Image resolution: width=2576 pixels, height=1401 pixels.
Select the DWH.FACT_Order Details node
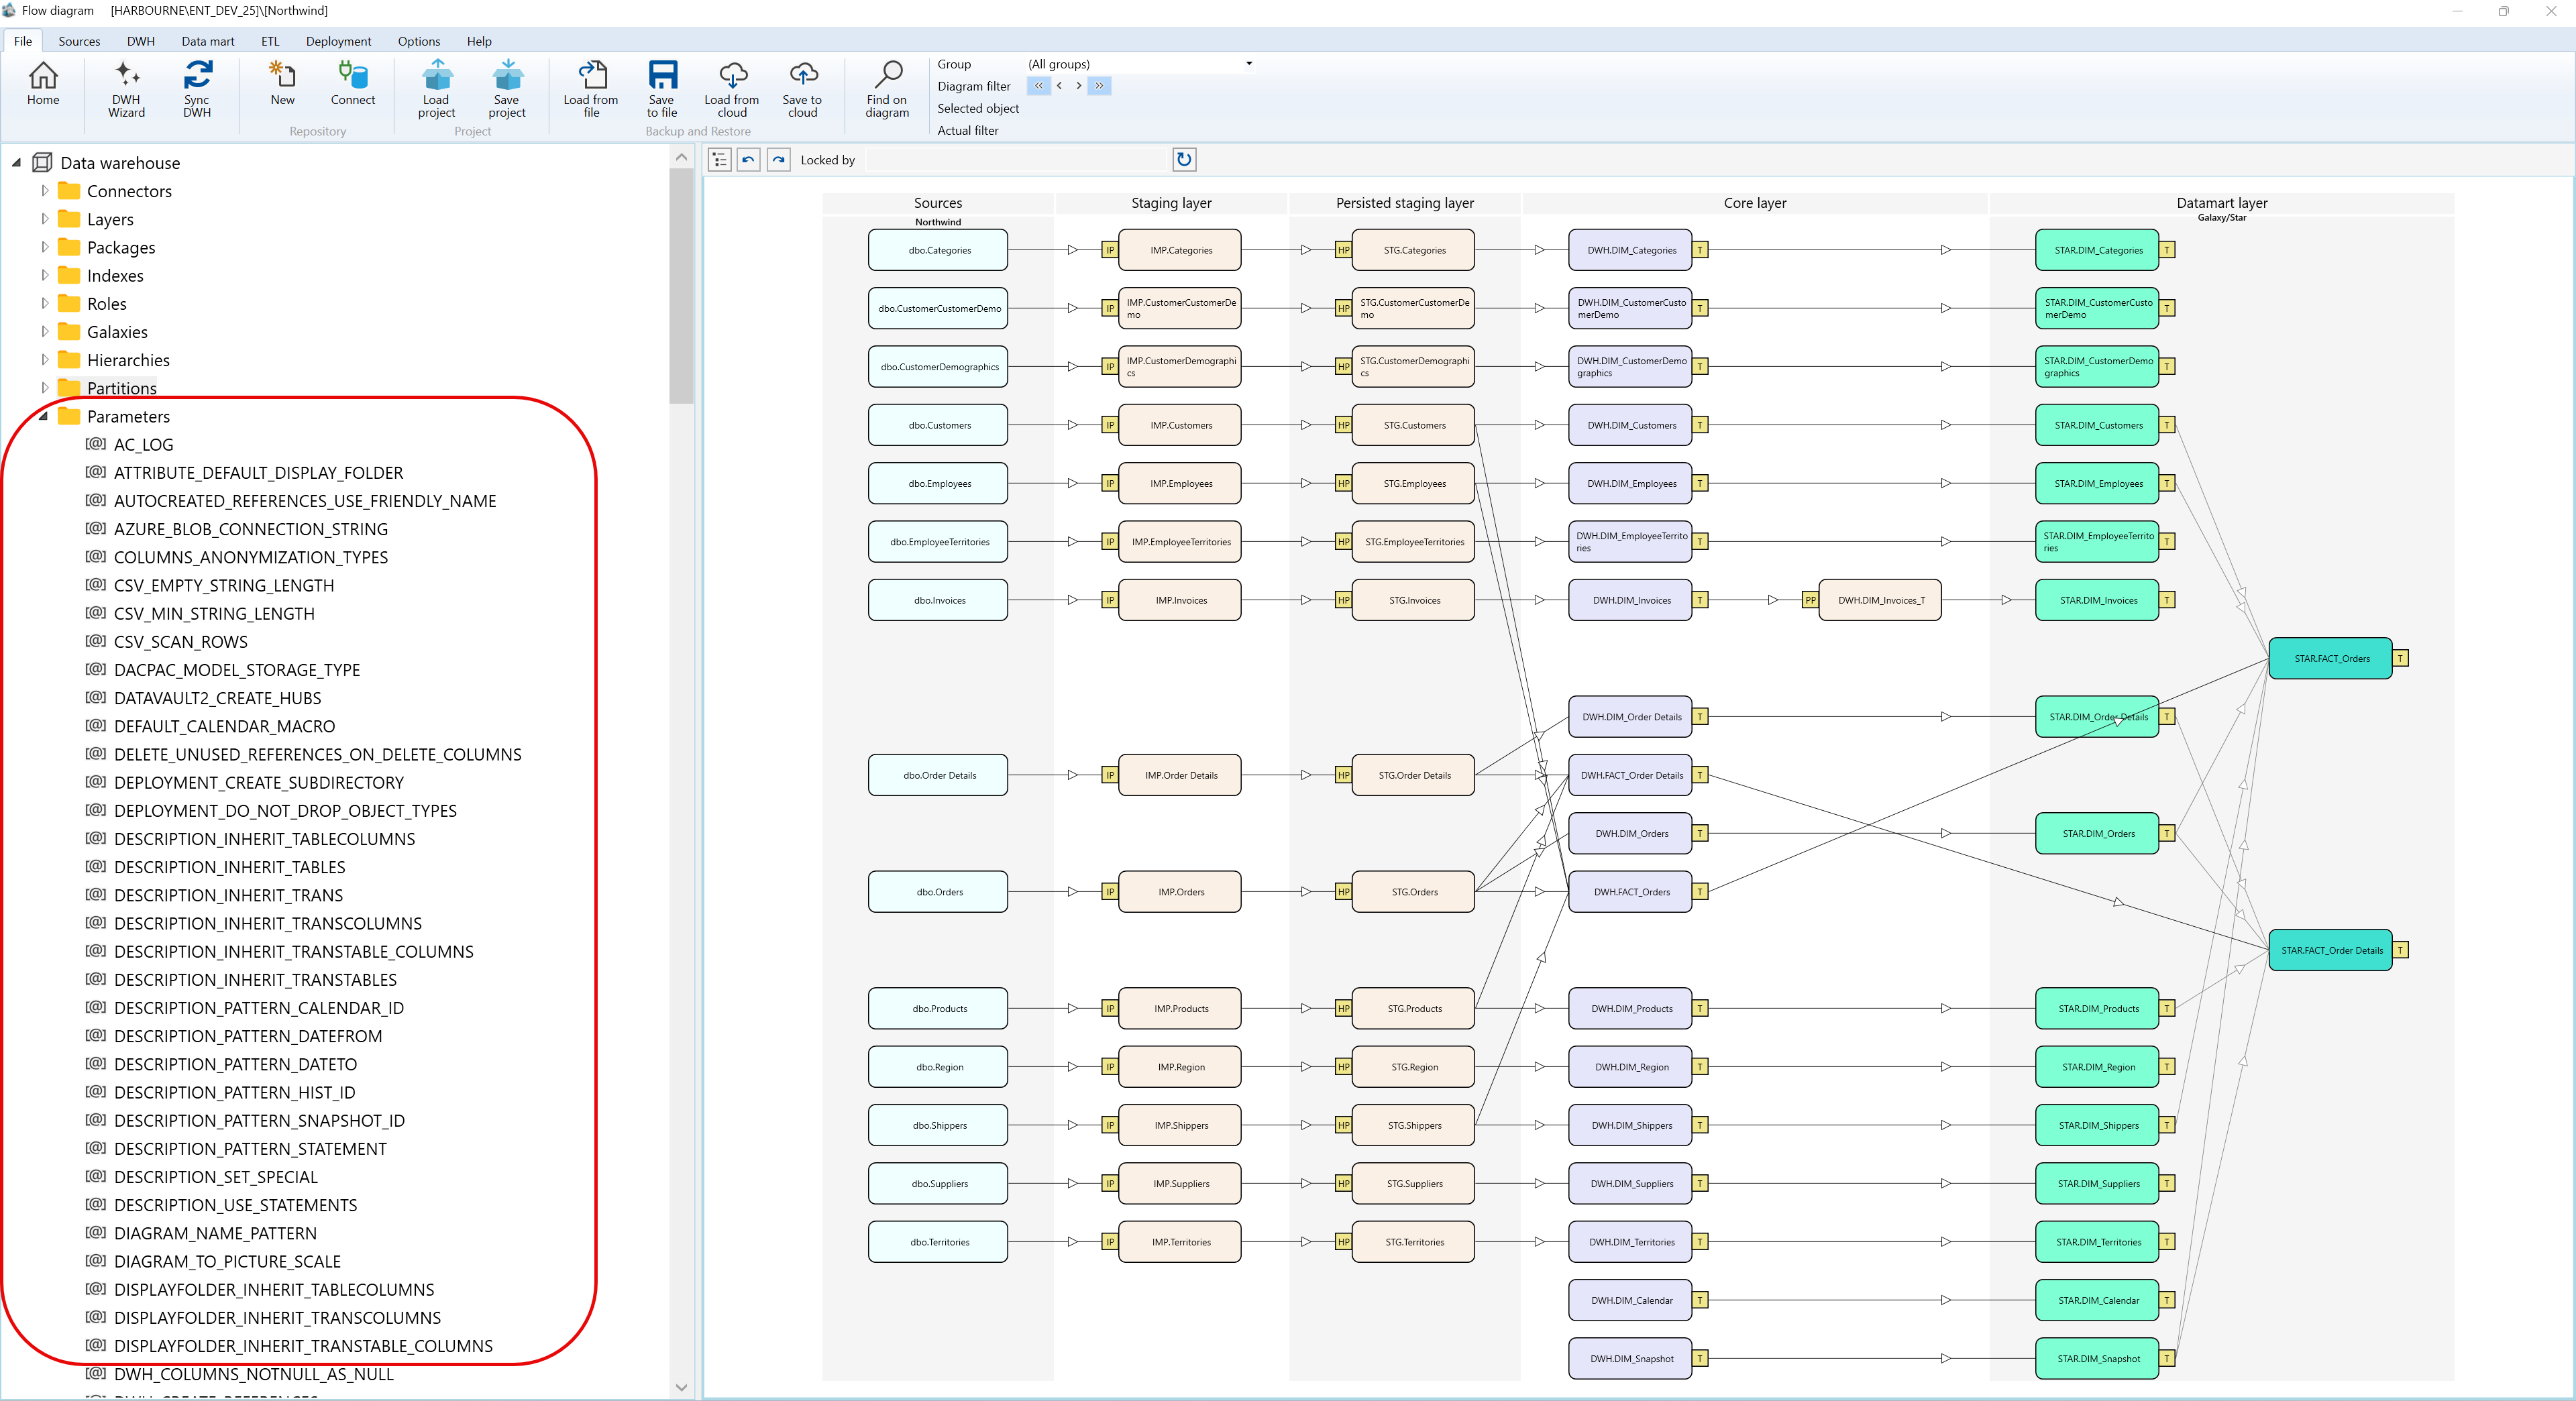click(1631, 775)
